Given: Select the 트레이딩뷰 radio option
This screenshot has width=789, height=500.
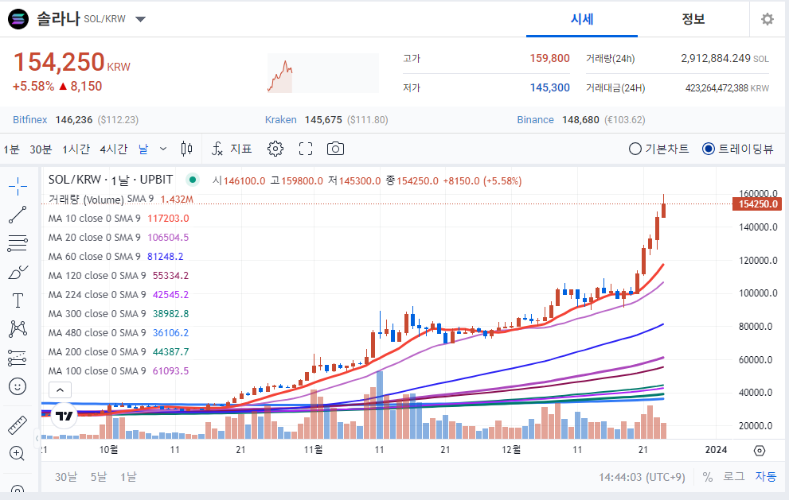Looking at the screenshot, I should (x=738, y=149).
